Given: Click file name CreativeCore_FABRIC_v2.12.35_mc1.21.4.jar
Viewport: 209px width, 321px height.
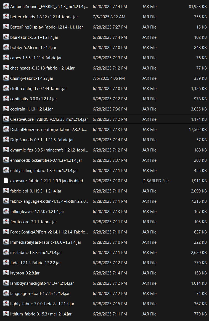Looking at the screenshot, I should 49,119.
